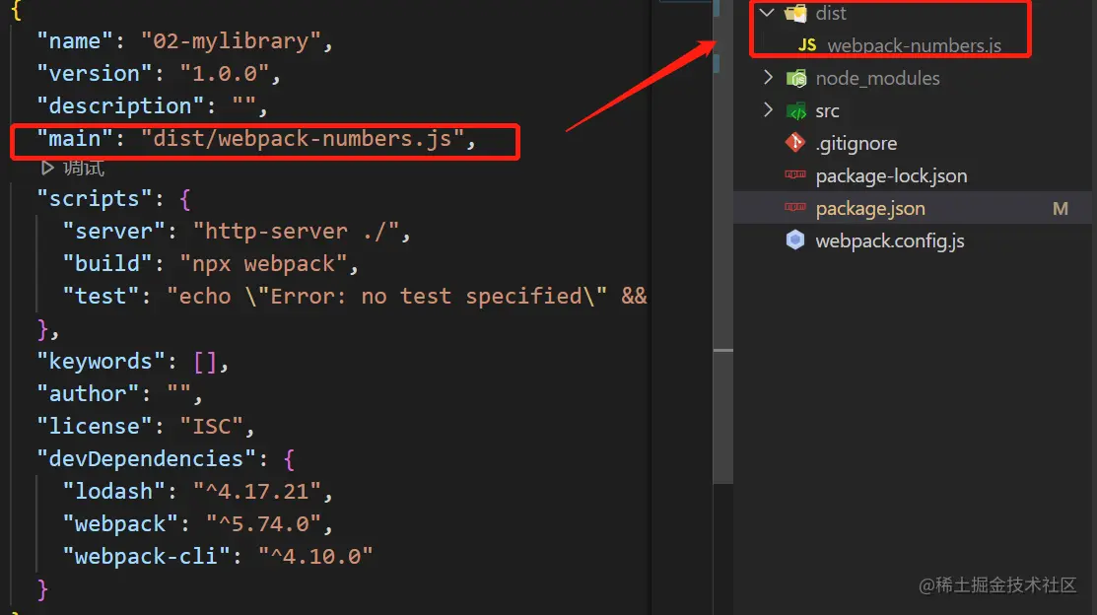The image size is (1097, 615).
Task: Click the M modified badge on package.json
Action: pyautogui.click(x=1060, y=209)
